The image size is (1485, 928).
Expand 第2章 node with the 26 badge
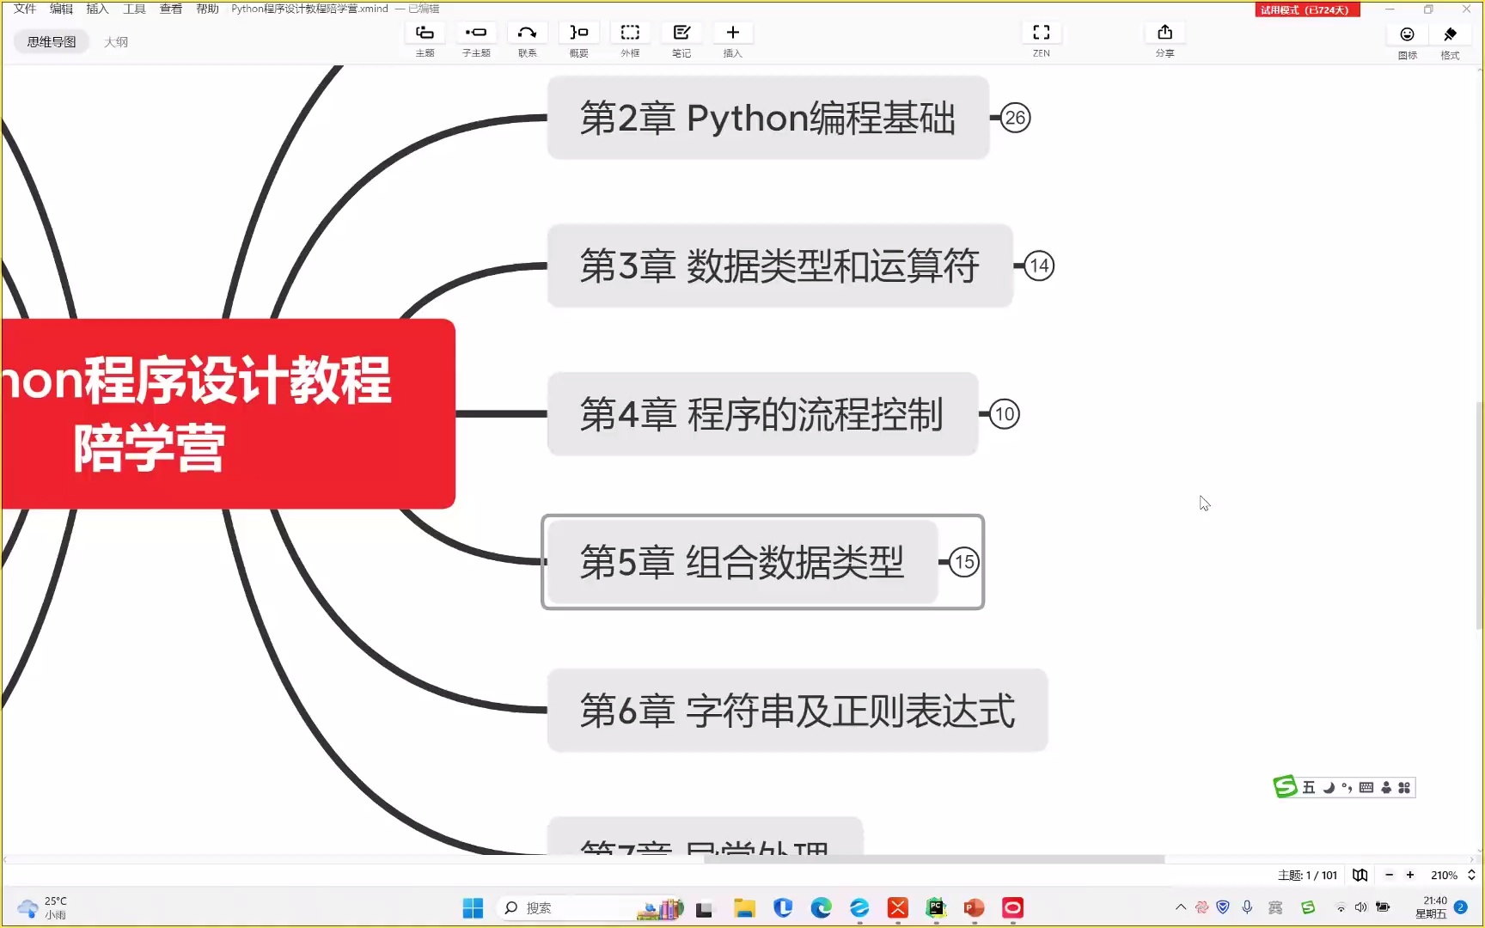tap(1015, 118)
